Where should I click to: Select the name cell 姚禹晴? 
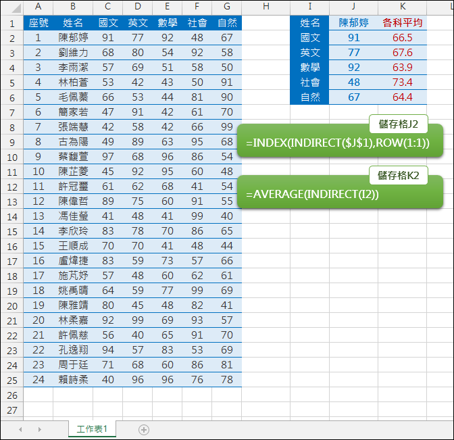pyautogui.click(x=73, y=291)
